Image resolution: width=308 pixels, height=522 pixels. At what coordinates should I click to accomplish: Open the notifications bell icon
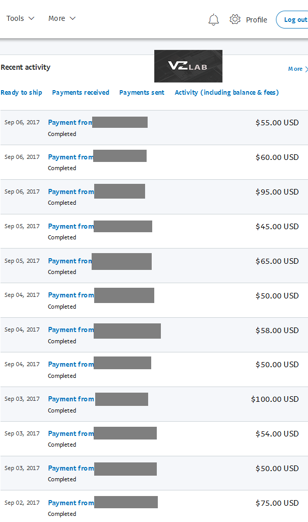tap(213, 20)
